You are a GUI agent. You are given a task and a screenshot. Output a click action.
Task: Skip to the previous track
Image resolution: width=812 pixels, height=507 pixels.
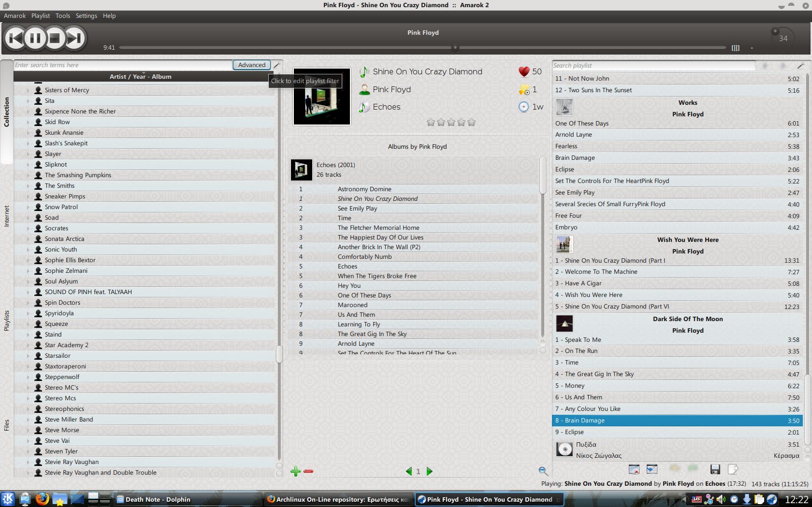pyautogui.click(x=15, y=38)
